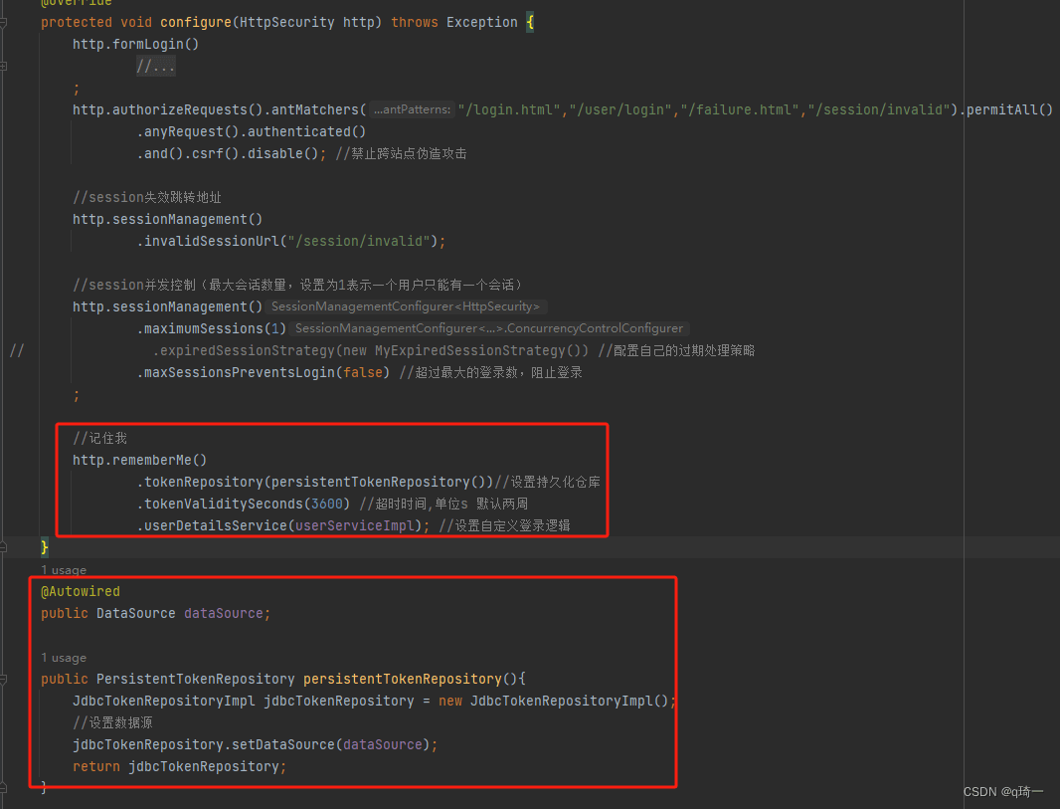This screenshot has width=1060, height=809.
Task: Click 'userServiceImpl' field reference
Action: (x=354, y=525)
